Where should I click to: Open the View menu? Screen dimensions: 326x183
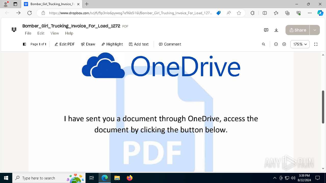[x=55, y=33]
